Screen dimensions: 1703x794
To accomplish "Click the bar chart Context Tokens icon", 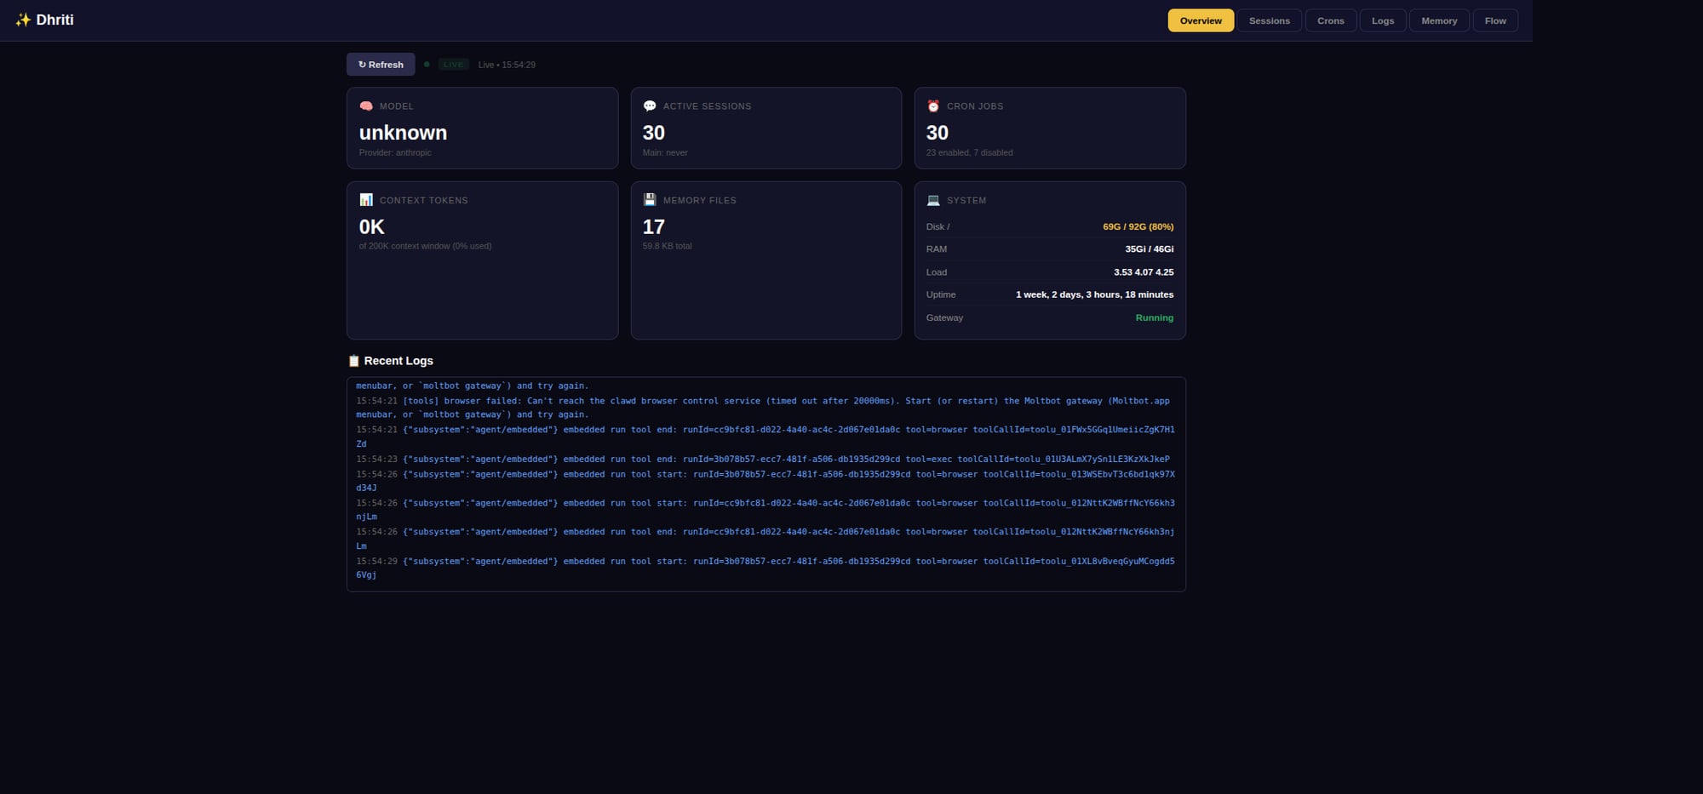I will (x=366, y=200).
